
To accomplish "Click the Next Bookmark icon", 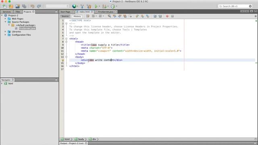I will click(x=142, y=16).
